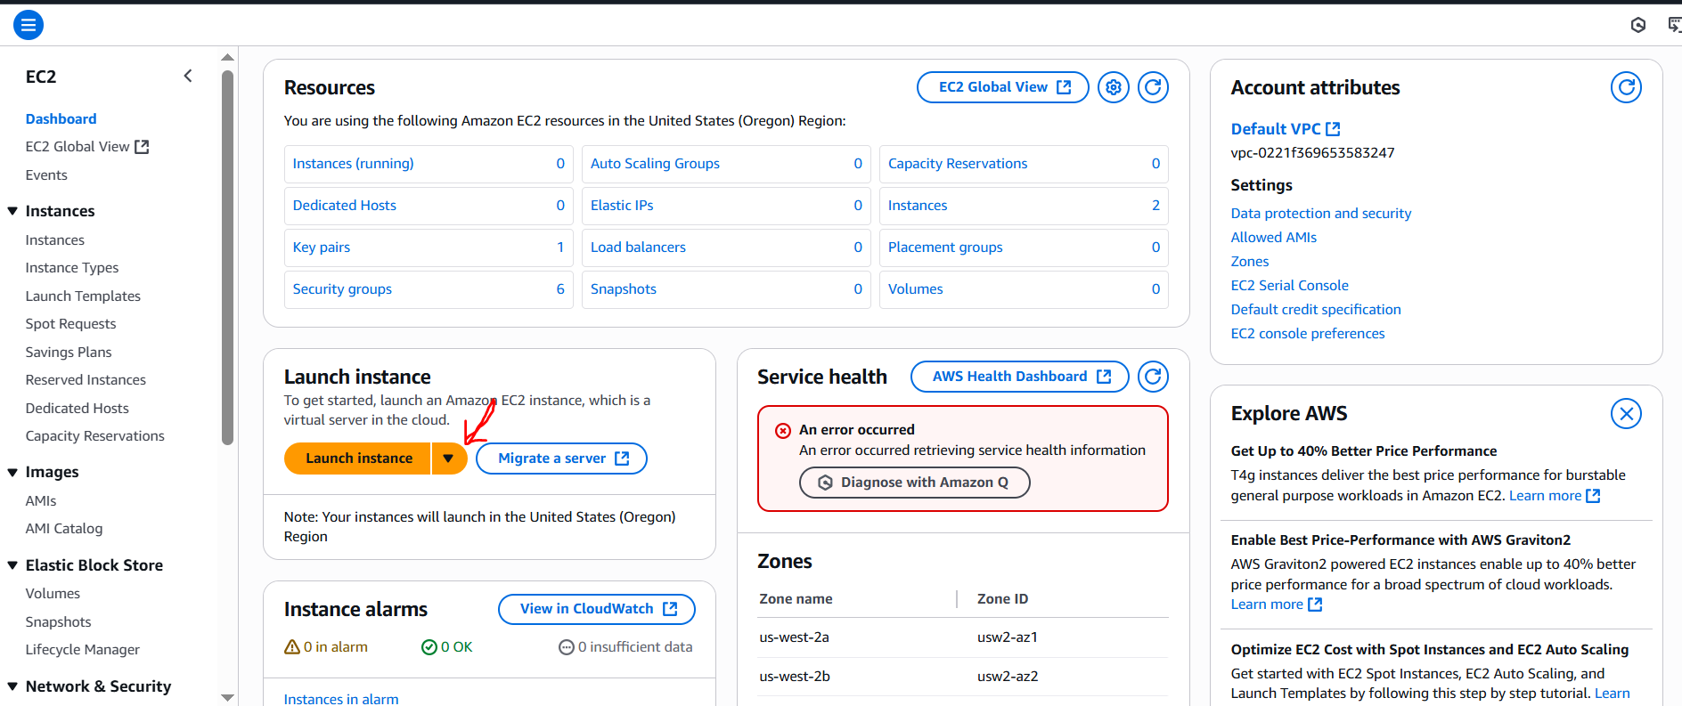The image size is (1682, 706).
Task: Collapse the EC2 sidebar with chevron
Action: pyautogui.click(x=188, y=77)
